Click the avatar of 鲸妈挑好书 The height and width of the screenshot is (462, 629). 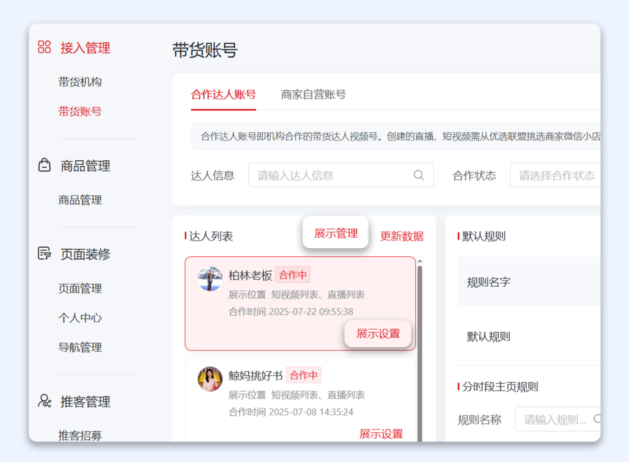[x=210, y=379]
